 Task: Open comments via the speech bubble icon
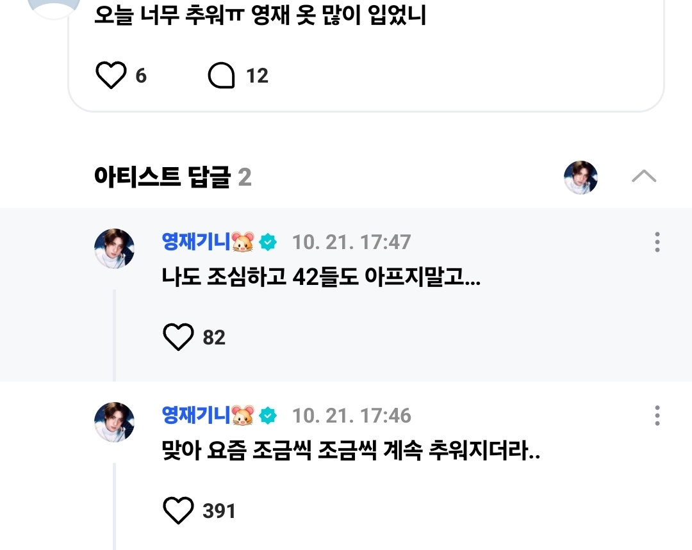222,76
